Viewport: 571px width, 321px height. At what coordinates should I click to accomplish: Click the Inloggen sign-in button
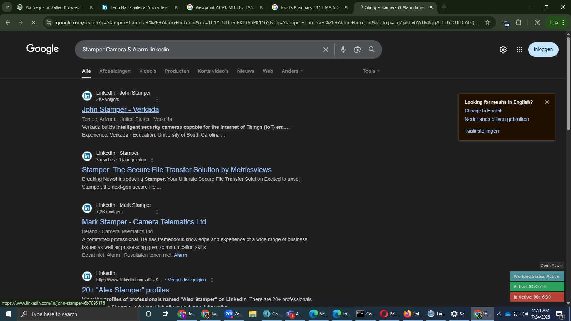tap(543, 50)
